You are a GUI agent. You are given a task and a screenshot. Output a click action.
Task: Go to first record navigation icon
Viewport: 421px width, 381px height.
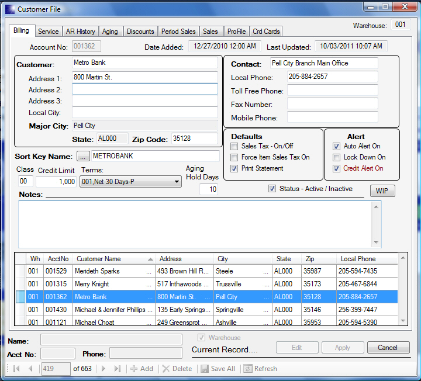(16, 369)
